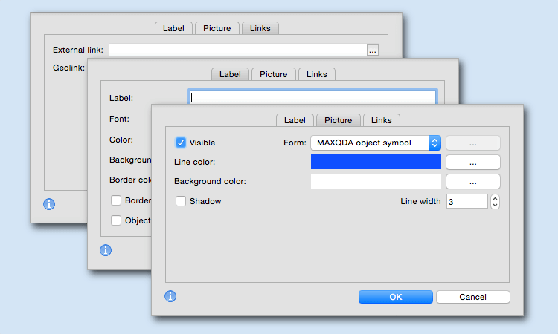Decrease Line width using stepper down arrow
This screenshot has width=558, height=334.
495,205
